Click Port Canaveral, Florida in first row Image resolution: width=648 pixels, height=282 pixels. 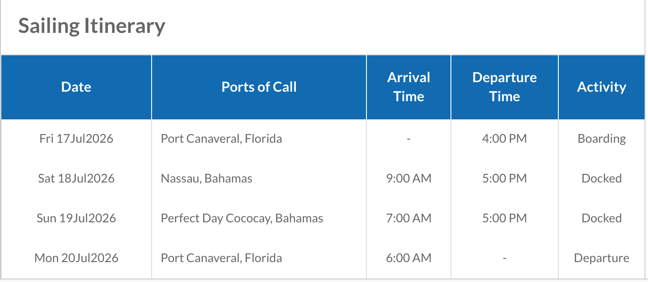click(221, 139)
